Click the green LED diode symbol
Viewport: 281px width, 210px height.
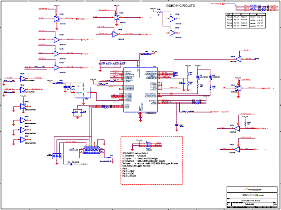pos(210,77)
